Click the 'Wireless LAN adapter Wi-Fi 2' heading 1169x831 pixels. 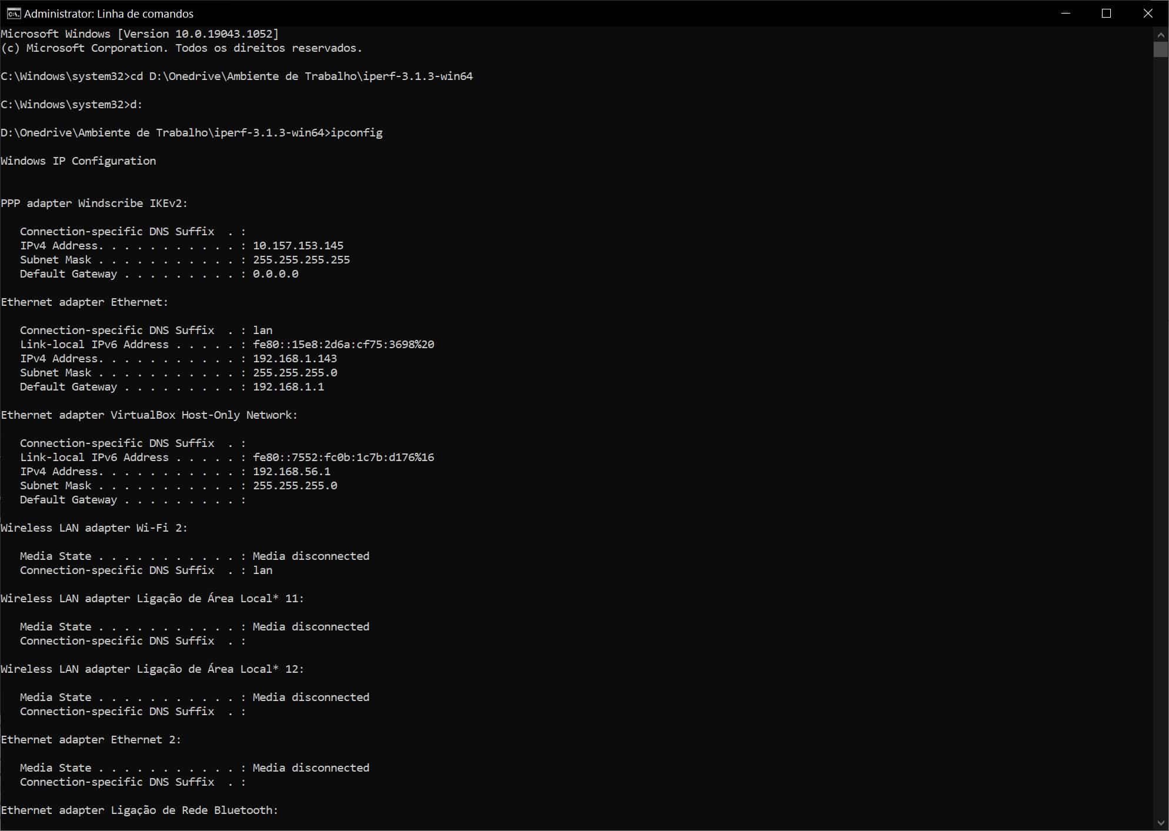pos(94,528)
